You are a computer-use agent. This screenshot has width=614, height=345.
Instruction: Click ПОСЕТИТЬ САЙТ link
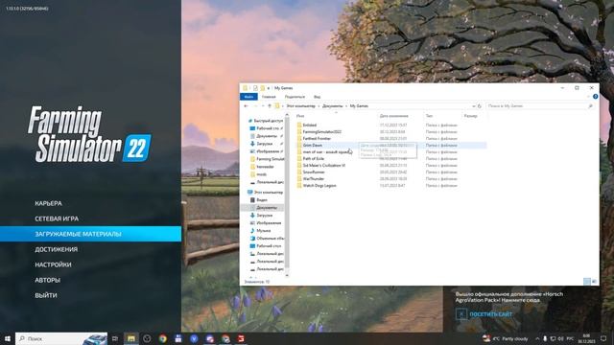[x=490, y=314]
